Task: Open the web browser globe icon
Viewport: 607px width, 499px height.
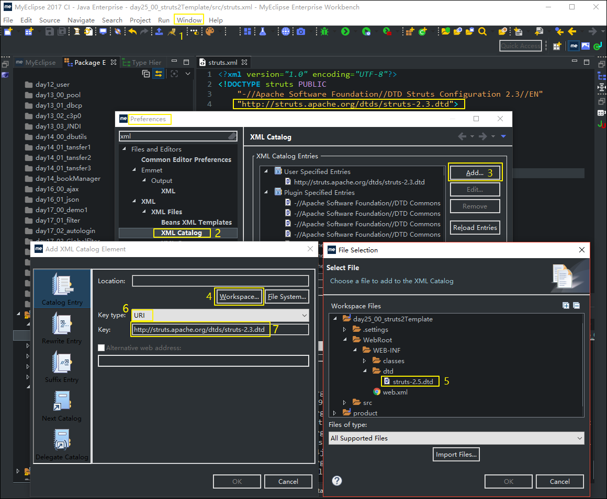Action: (286, 32)
